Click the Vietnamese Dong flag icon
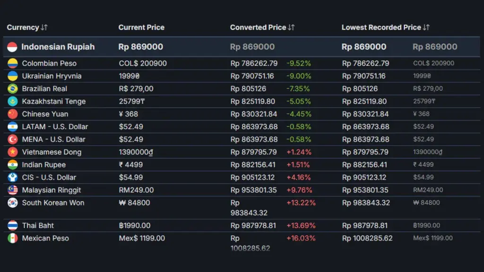484x272 pixels. point(14,152)
